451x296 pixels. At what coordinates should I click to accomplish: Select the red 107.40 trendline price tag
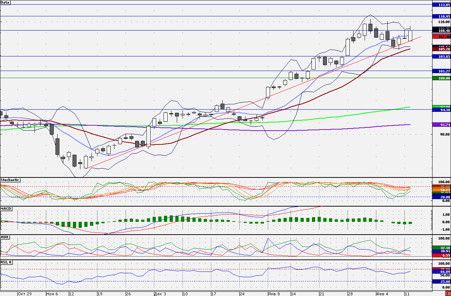(x=441, y=37)
